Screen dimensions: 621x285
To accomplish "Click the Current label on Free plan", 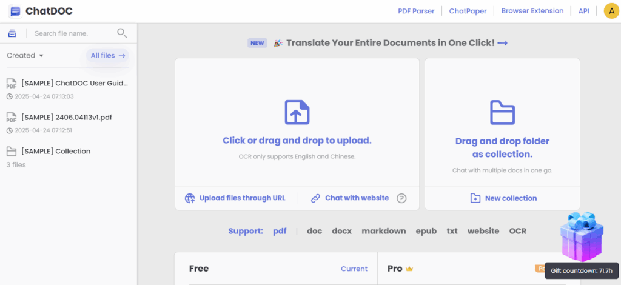I will (354, 269).
